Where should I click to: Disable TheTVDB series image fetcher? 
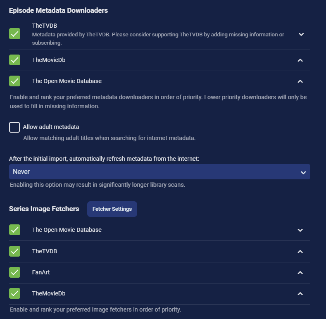tap(14, 251)
